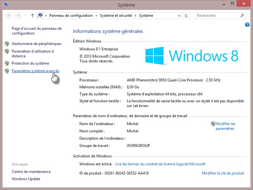
Task: Click the Windows 8 logo image
Action: [192, 56]
